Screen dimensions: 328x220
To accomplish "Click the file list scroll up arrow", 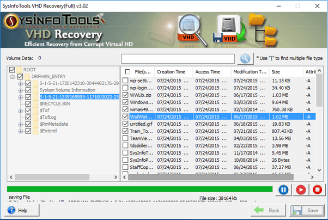I will (x=319, y=71).
